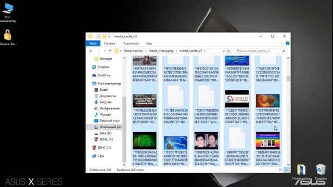
Task: Click the search box for media_cache_v3
Action: pos(261,51)
